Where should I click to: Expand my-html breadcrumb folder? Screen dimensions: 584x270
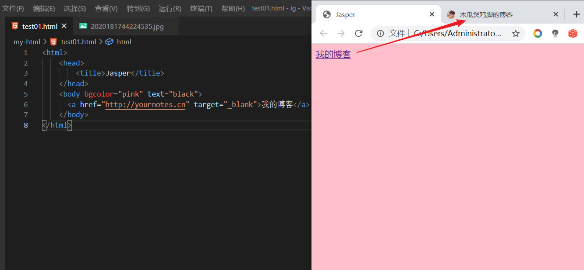[27, 42]
